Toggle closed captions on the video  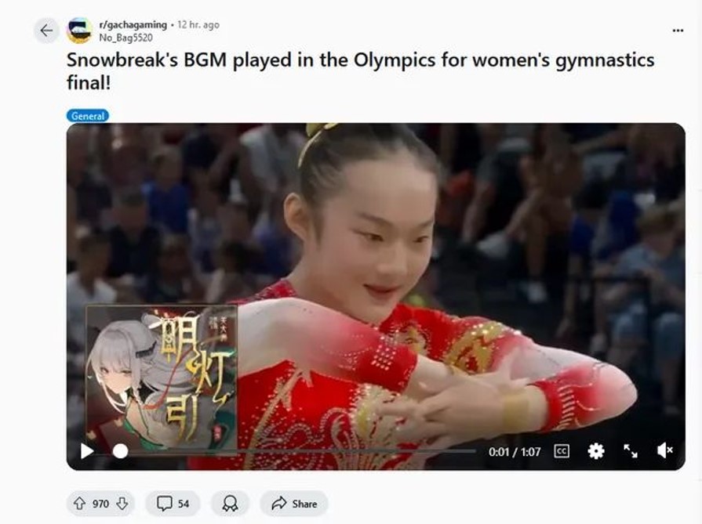(562, 451)
